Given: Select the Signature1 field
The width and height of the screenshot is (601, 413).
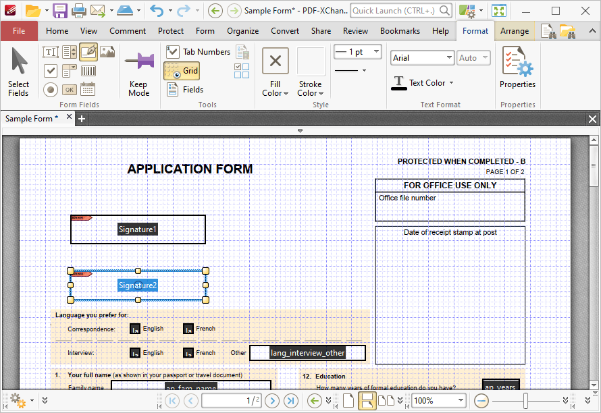Looking at the screenshot, I should [x=138, y=229].
